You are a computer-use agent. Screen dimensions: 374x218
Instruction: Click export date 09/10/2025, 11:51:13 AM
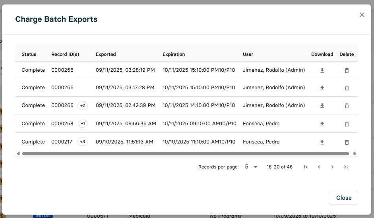click(x=124, y=142)
